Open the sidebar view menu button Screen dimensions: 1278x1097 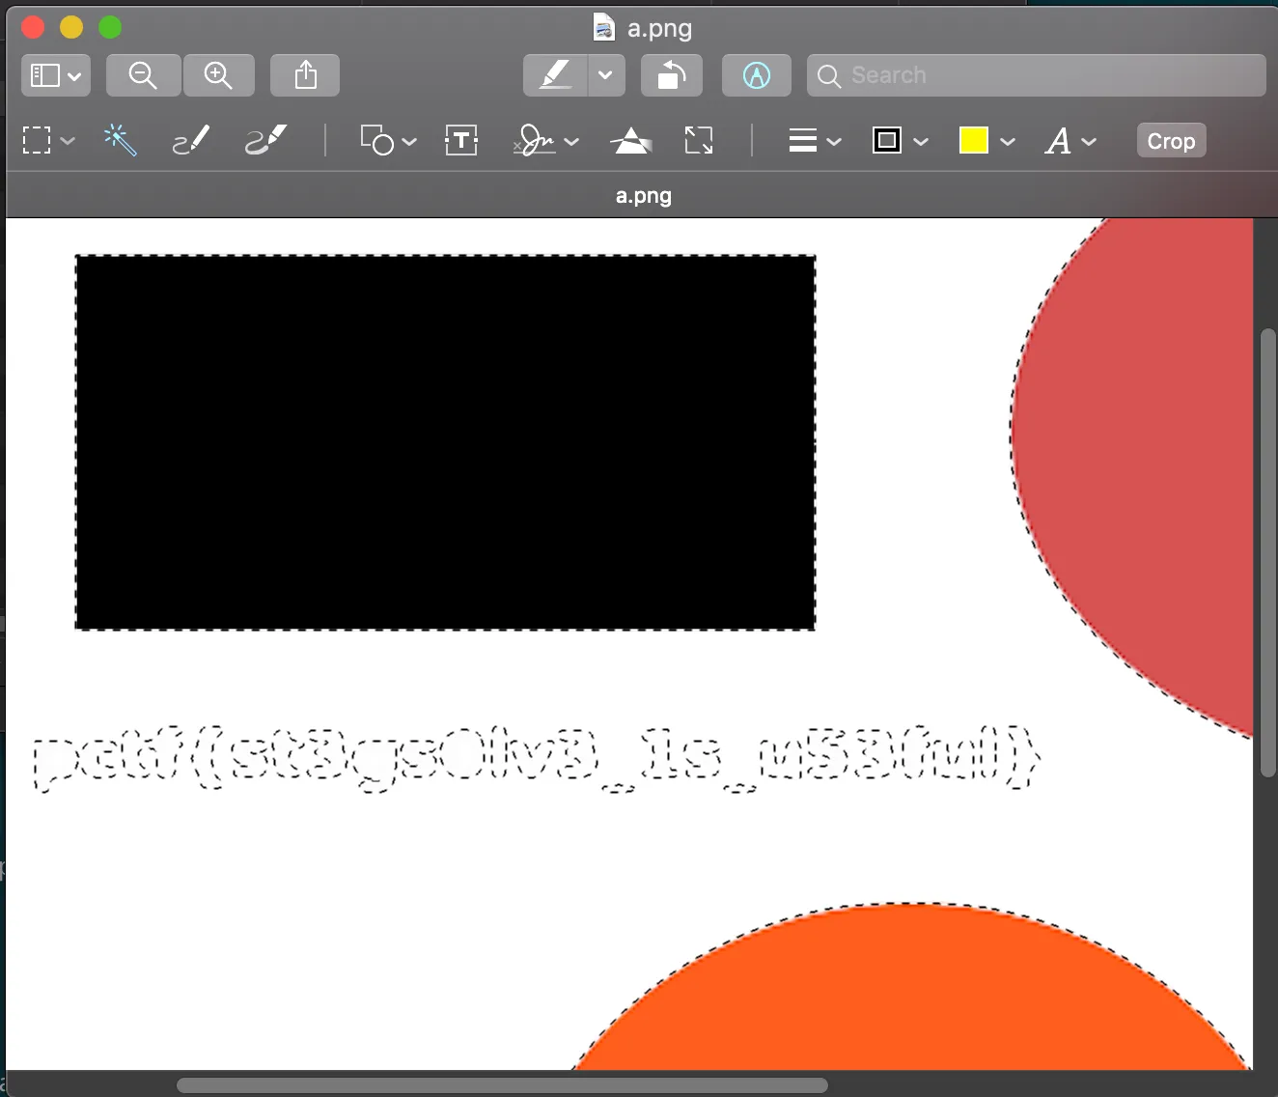tap(56, 75)
